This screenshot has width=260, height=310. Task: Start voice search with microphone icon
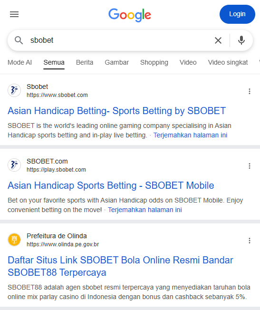pyautogui.click(x=241, y=40)
